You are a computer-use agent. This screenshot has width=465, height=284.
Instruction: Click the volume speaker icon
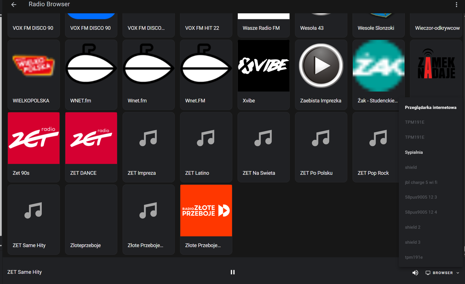pyautogui.click(x=415, y=273)
